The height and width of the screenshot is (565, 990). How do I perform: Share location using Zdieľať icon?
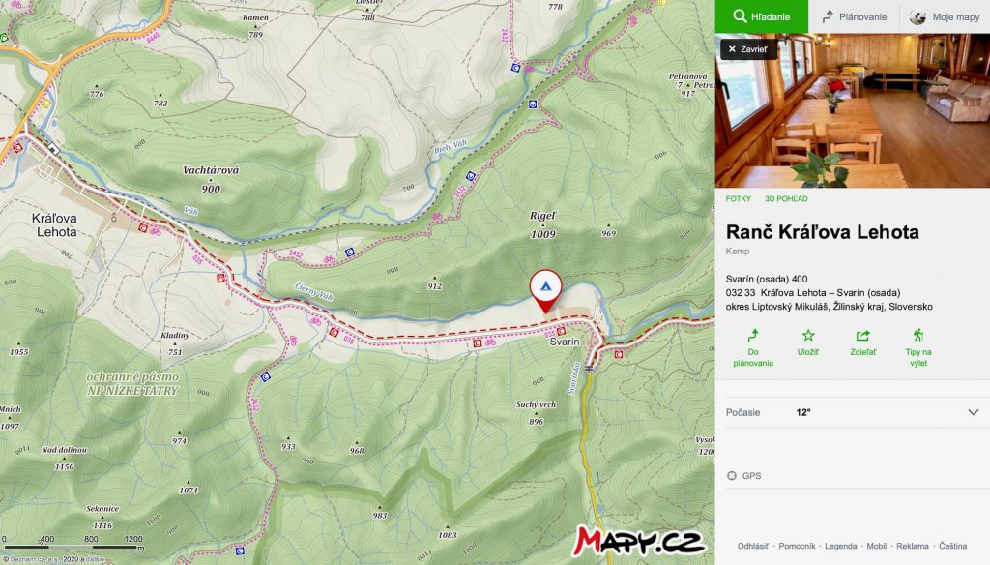coord(862,336)
